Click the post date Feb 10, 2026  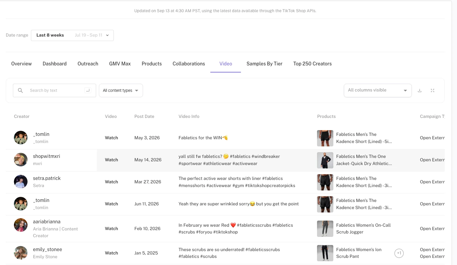pos(147,229)
